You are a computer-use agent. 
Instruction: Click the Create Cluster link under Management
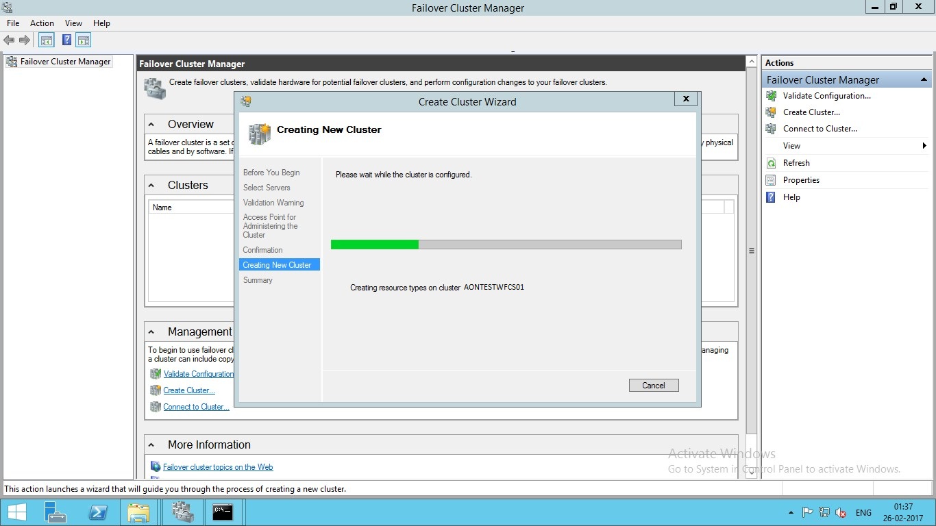pyautogui.click(x=189, y=390)
